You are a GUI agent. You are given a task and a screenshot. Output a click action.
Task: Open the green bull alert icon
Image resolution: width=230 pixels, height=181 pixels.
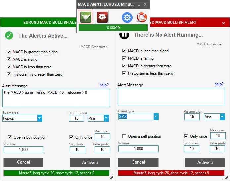[85, 17]
